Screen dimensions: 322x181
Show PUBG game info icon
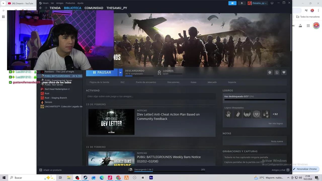277,72
